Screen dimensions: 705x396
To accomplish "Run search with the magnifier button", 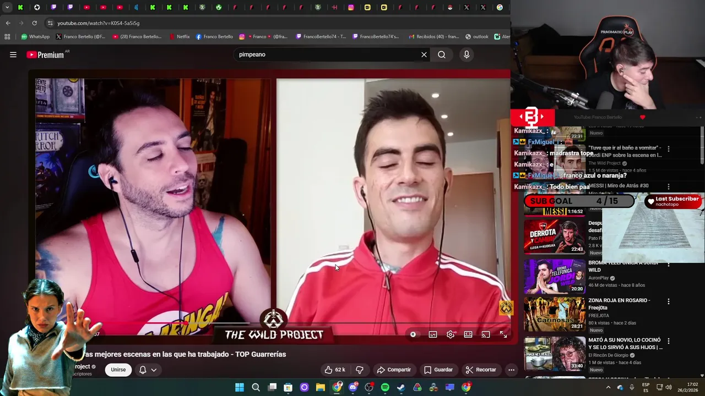I will tap(442, 54).
